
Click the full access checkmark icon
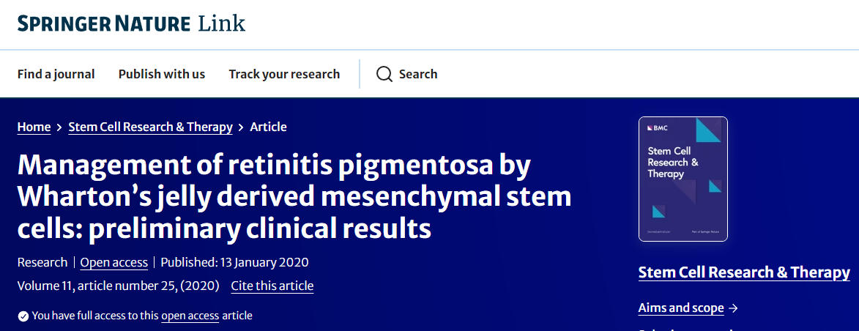[x=23, y=316]
